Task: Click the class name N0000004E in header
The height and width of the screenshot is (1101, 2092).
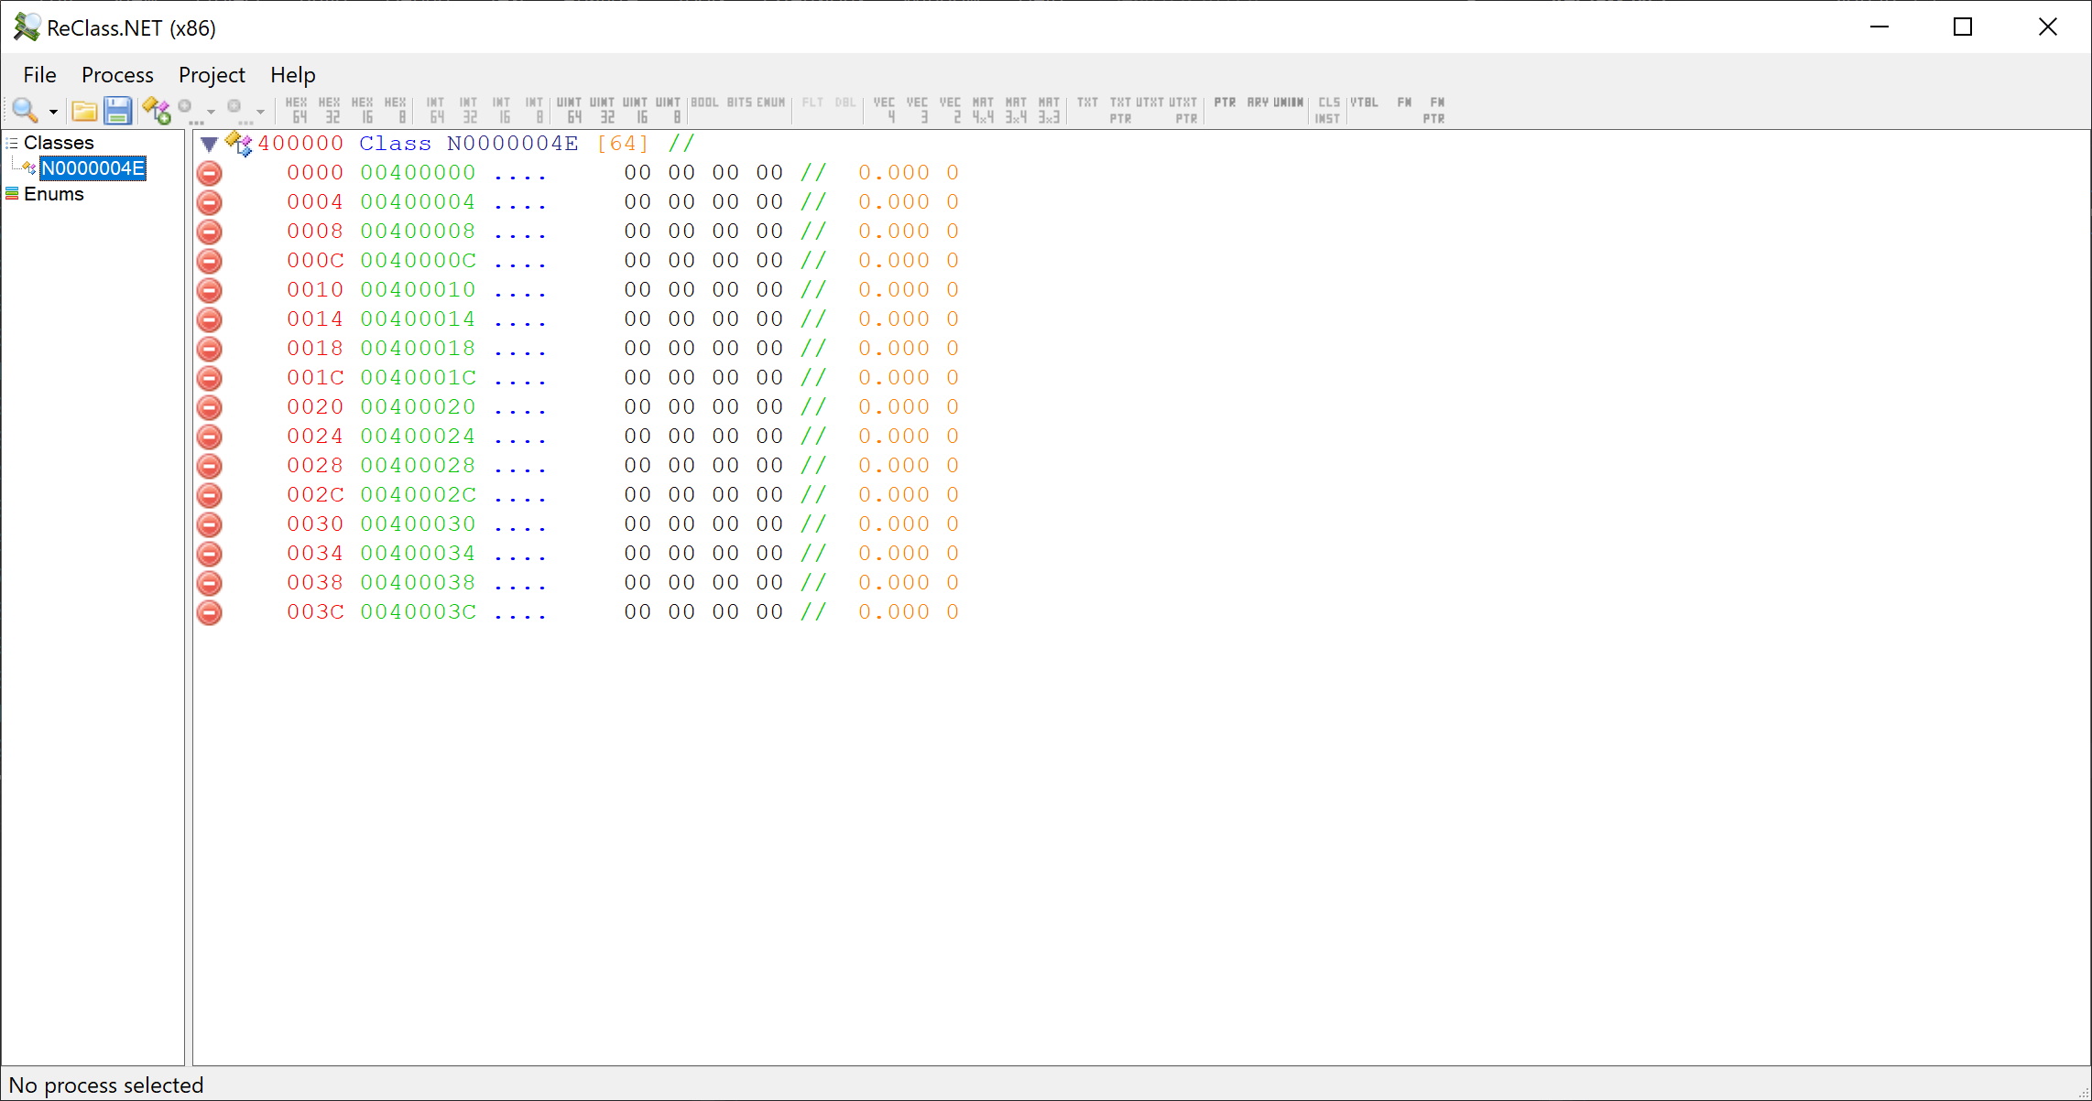Action: click(x=512, y=144)
